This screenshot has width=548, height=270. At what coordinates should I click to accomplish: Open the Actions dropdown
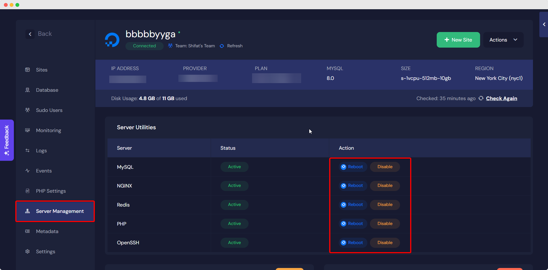(x=503, y=40)
